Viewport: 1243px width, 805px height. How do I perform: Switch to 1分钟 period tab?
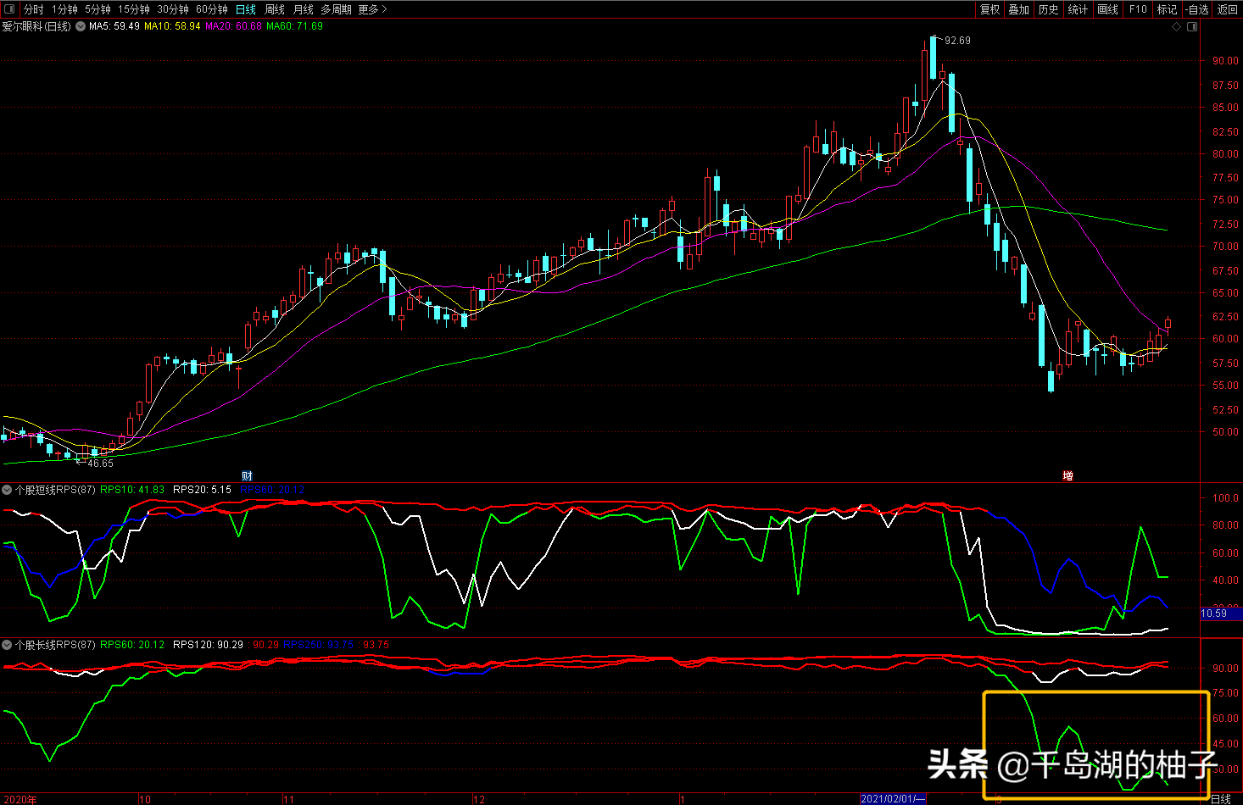click(64, 9)
